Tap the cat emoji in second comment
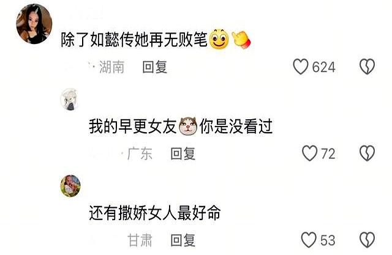Screen dimensions: 392x255 coord(188,126)
